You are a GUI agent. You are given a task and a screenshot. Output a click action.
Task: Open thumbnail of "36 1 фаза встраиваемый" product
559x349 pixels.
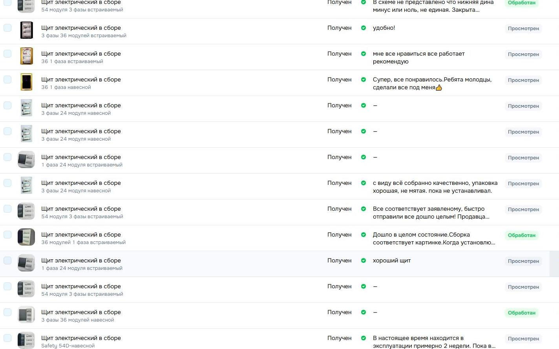point(26,56)
